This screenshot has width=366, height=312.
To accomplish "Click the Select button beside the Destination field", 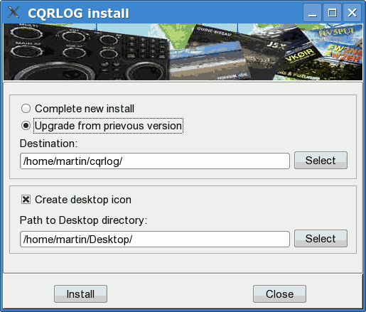I will [x=321, y=161].
